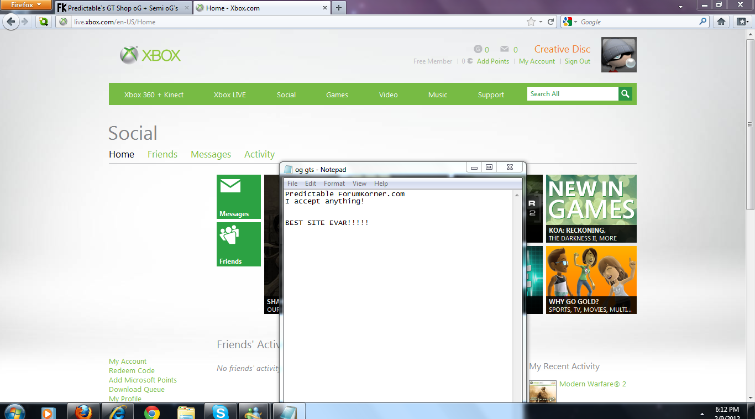Image resolution: width=755 pixels, height=419 pixels.
Task: Open the My Account header link
Action: [x=537, y=61]
